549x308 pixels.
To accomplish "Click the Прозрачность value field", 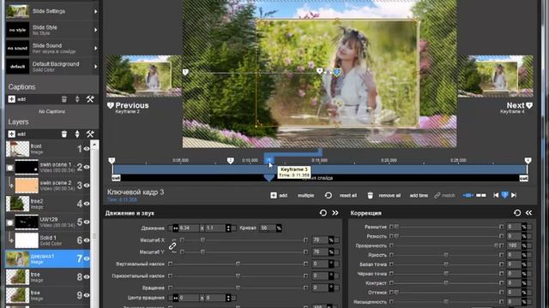I will click(x=514, y=246).
